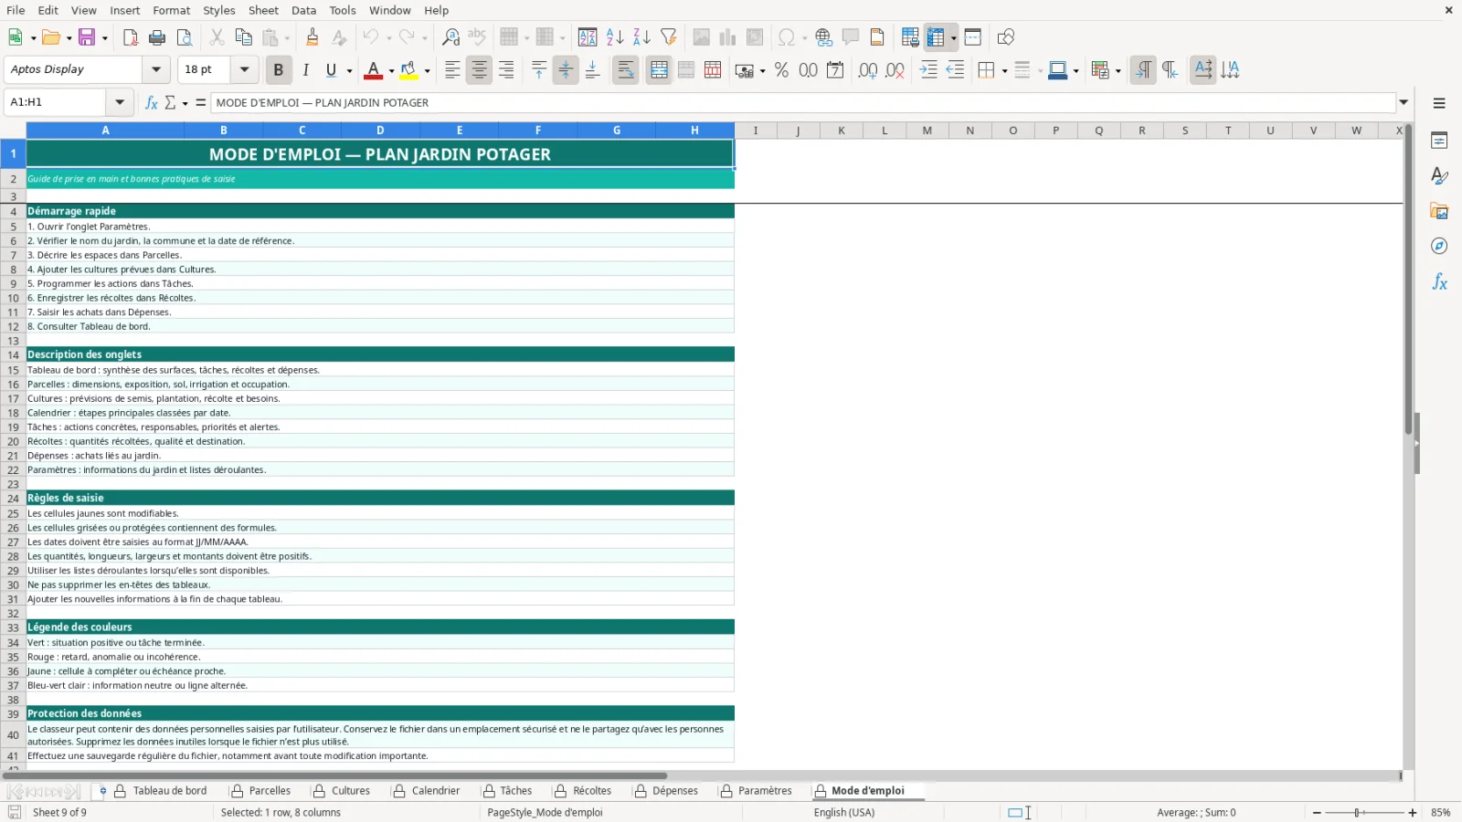Screen dimensions: 1462x822
Task: Expand formula bar arrow
Action: pos(1404,102)
